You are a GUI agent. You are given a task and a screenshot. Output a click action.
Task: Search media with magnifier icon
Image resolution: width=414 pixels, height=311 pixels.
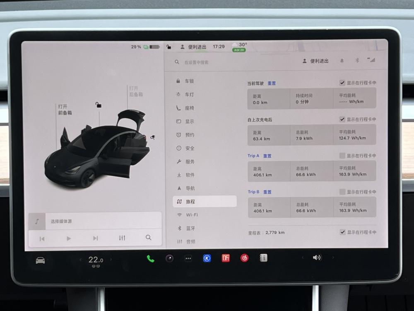[149, 238]
